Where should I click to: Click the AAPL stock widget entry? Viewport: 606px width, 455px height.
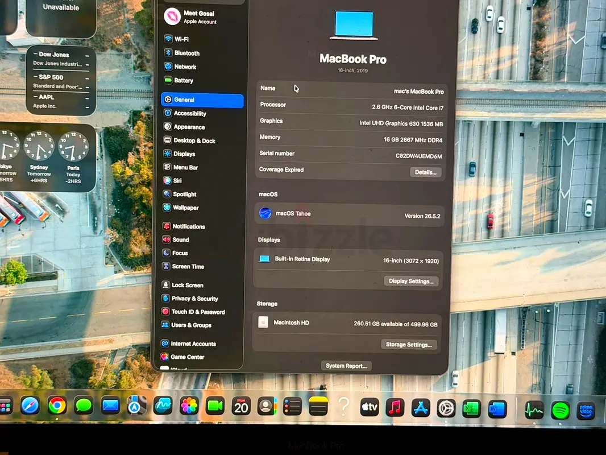tap(61, 101)
